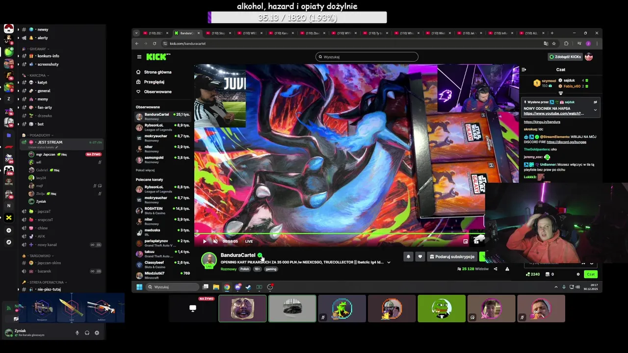
Task: Click the Polish tag
Action: 244,269
